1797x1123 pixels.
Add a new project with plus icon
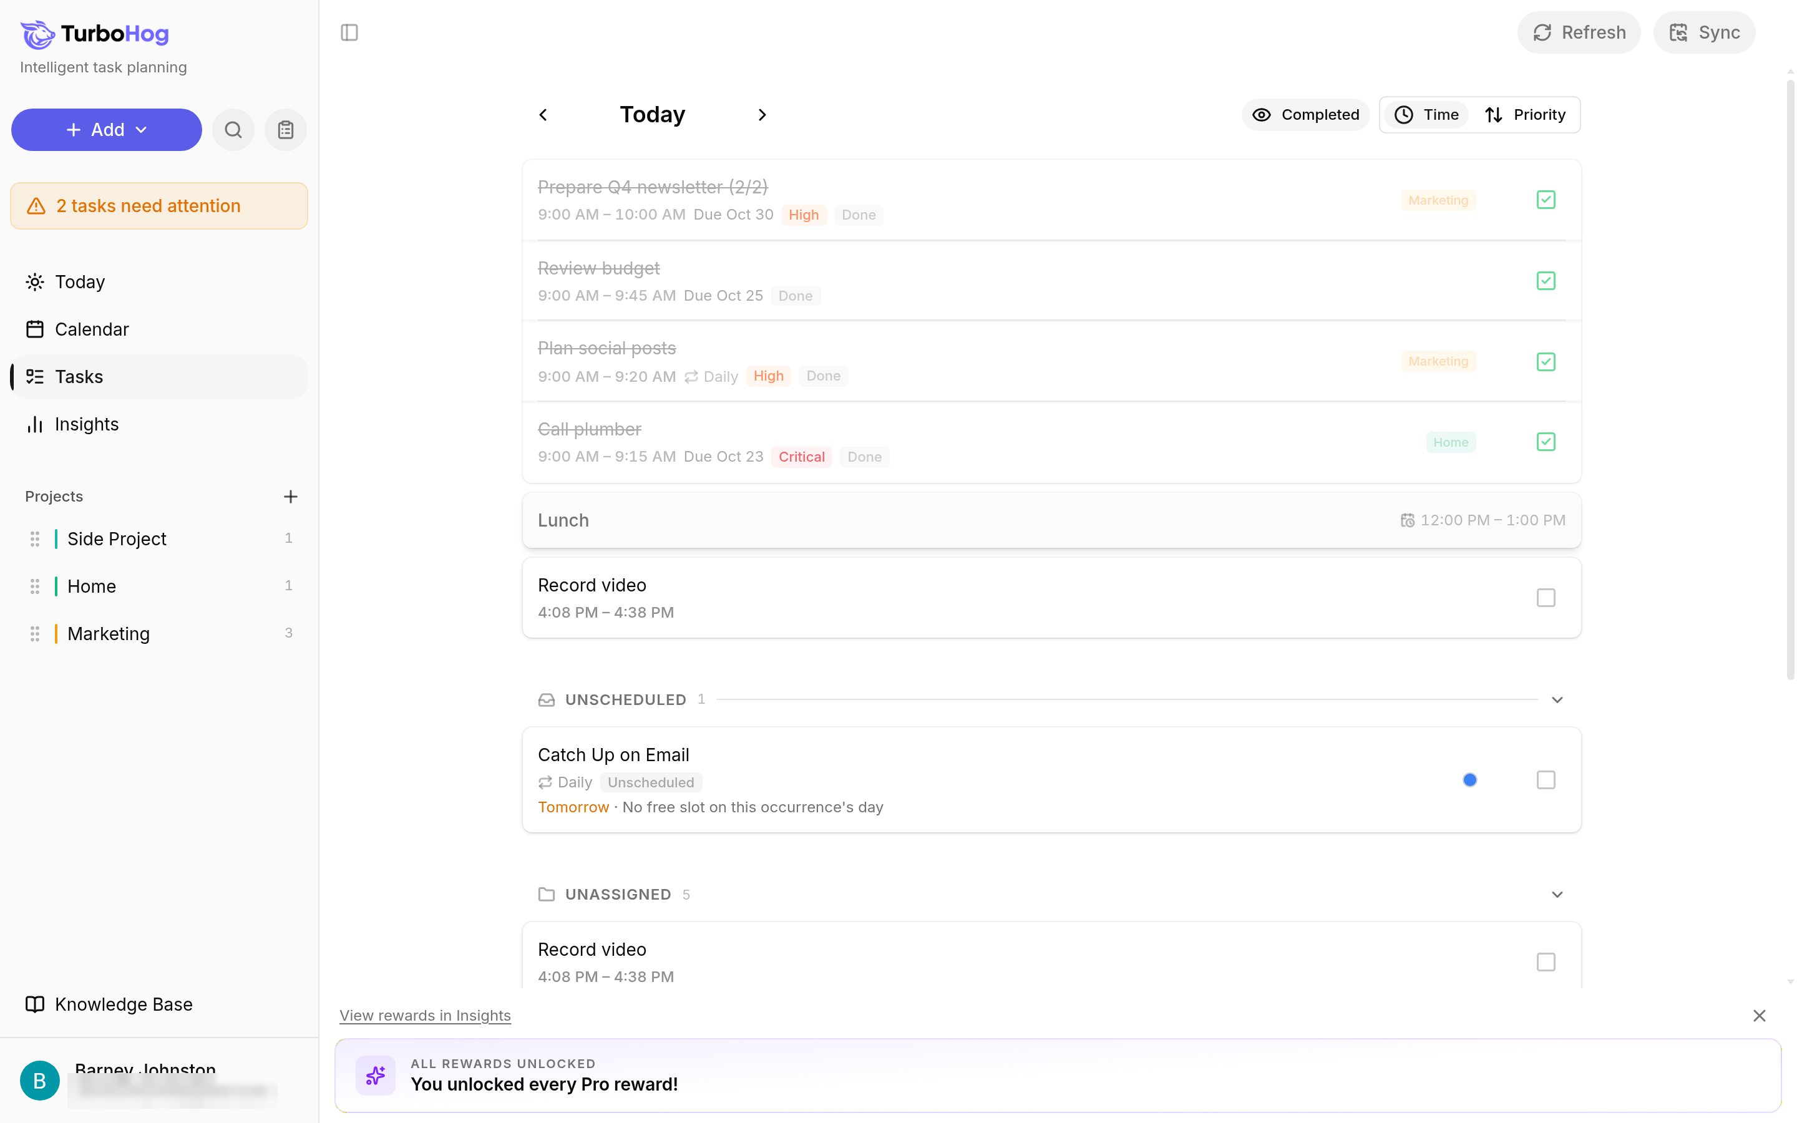click(290, 496)
